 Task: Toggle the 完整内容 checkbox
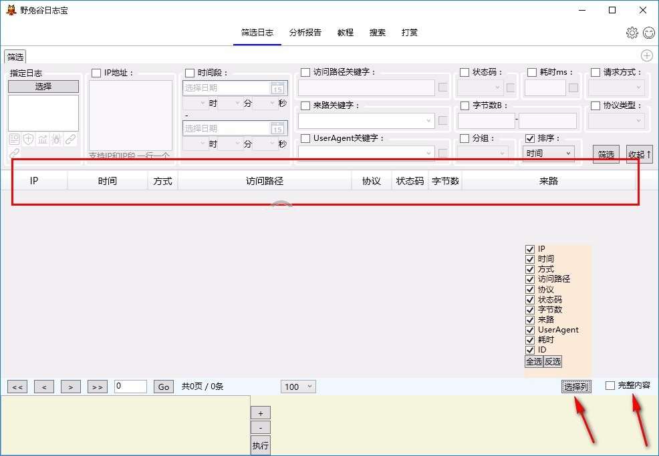[x=610, y=385]
